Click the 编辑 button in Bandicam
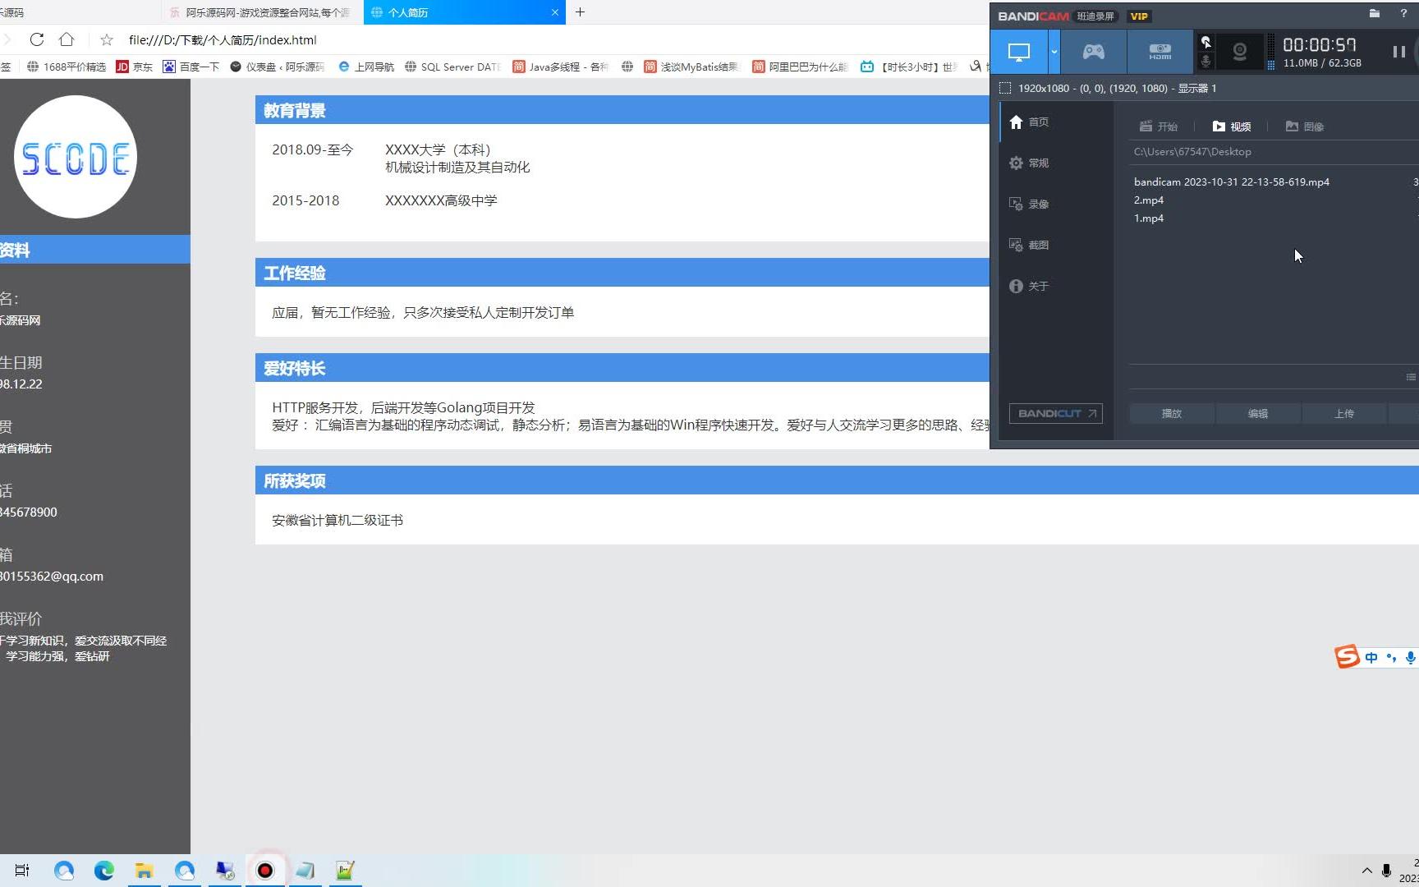 click(x=1258, y=414)
